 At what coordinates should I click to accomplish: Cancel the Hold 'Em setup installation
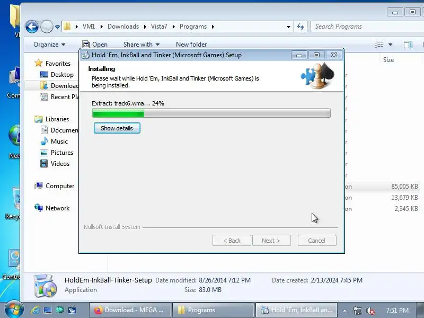(317, 241)
